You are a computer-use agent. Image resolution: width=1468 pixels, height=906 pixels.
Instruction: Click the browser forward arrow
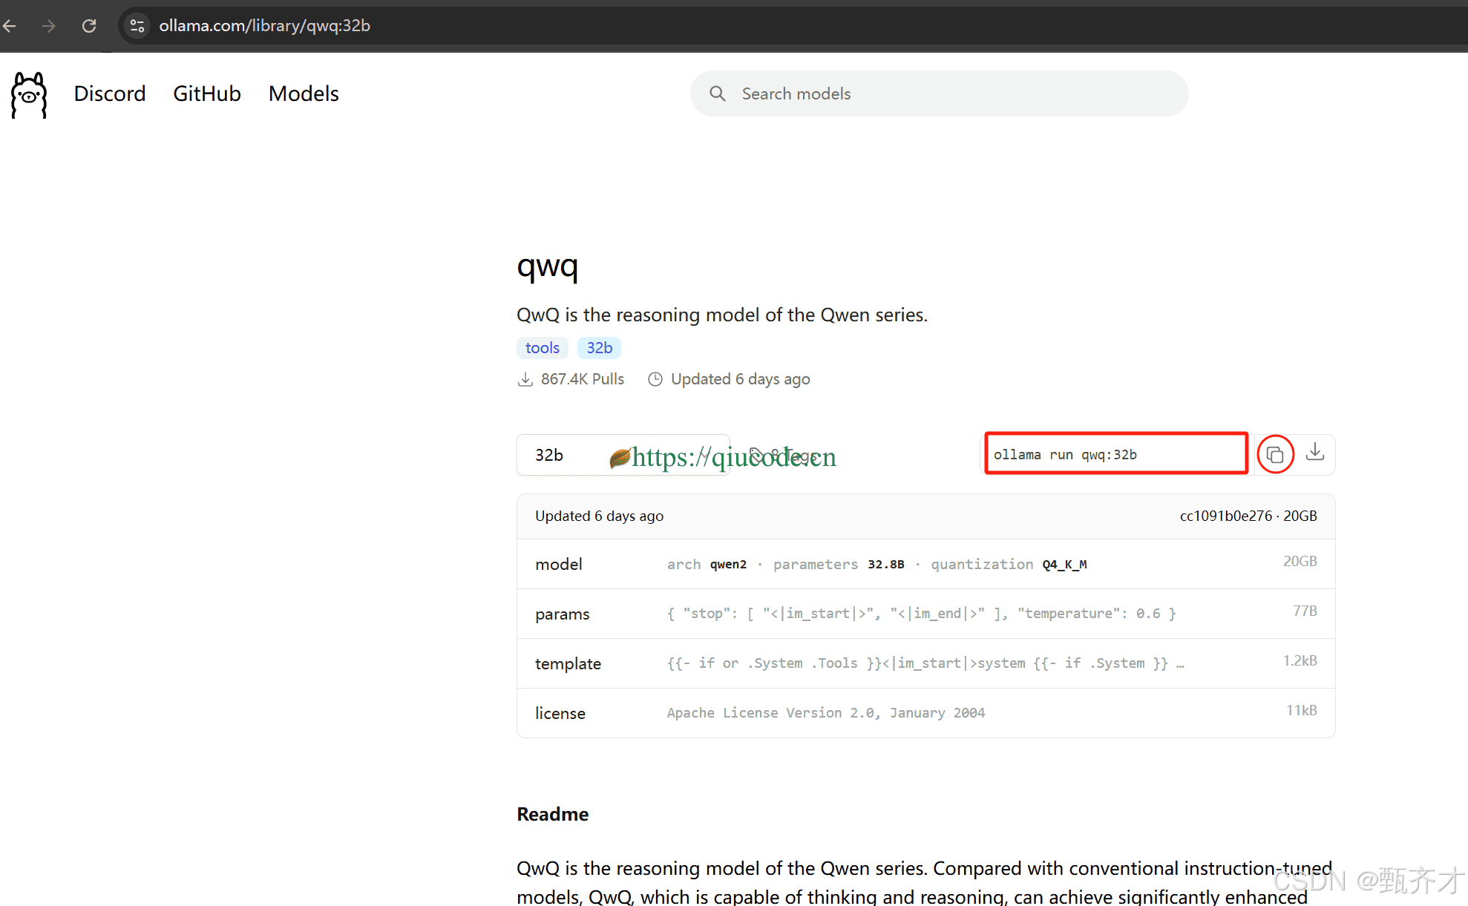(49, 26)
